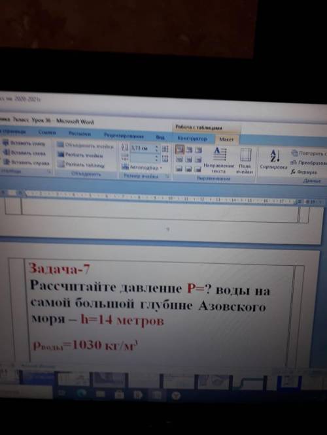Screen dimensions: 327x435
Task: Click Вставить слева column insert button
Action: point(24,153)
